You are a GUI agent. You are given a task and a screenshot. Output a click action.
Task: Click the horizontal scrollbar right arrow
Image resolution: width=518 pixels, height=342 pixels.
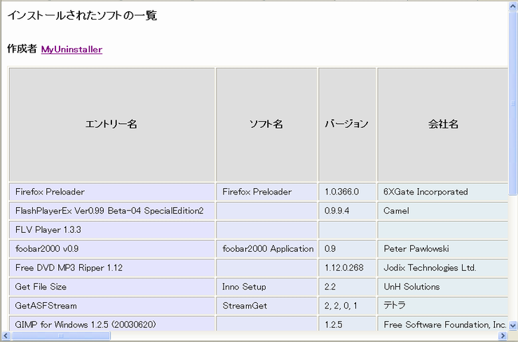503,336
